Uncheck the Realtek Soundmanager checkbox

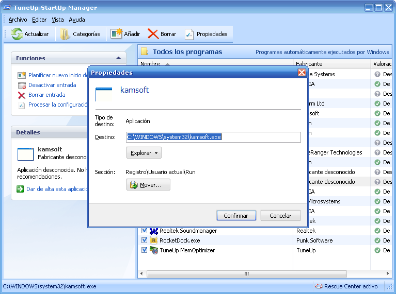click(145, 231)
